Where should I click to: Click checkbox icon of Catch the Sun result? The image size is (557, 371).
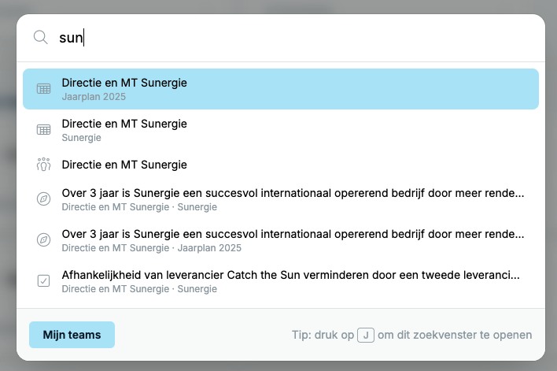click(x=44, y=280)
